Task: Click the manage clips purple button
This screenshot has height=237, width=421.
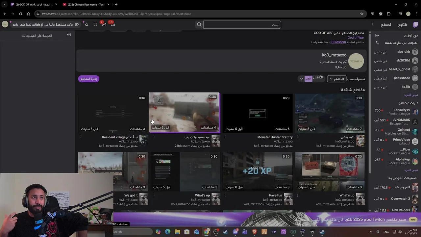Action: [88, 79]
